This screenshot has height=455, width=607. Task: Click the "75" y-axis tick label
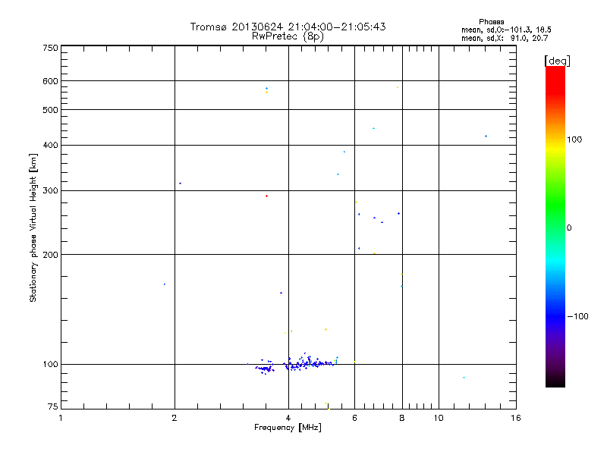coord(53,406)
